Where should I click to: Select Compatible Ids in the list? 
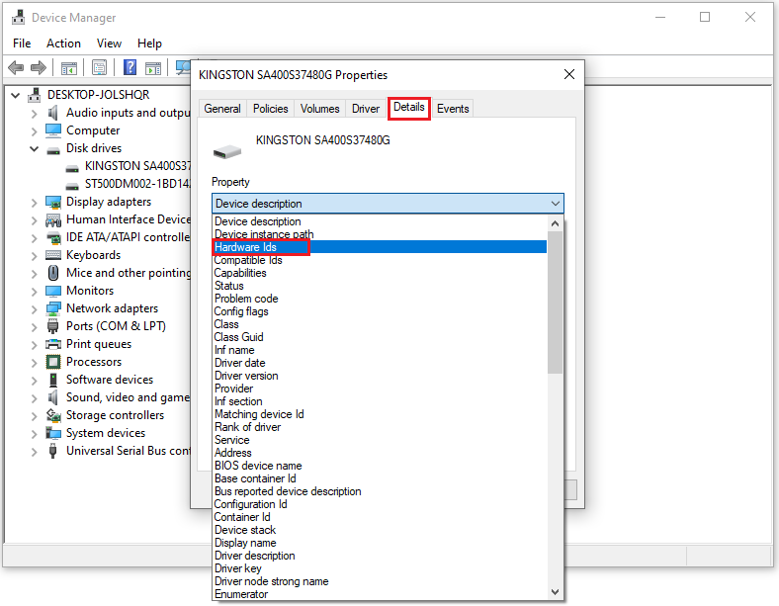coord(380,260)
